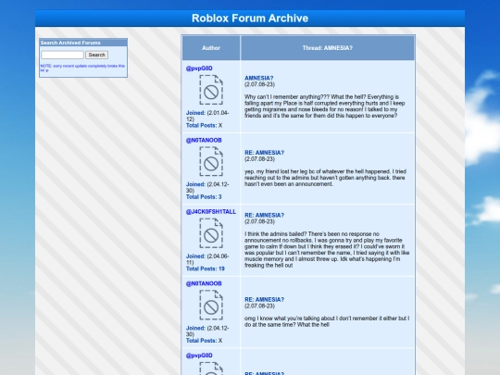Click 'Joined: (2.04.06-11)' under J4CK0FSH1TALL
500x375 pixels.
(x=207, y=259)
